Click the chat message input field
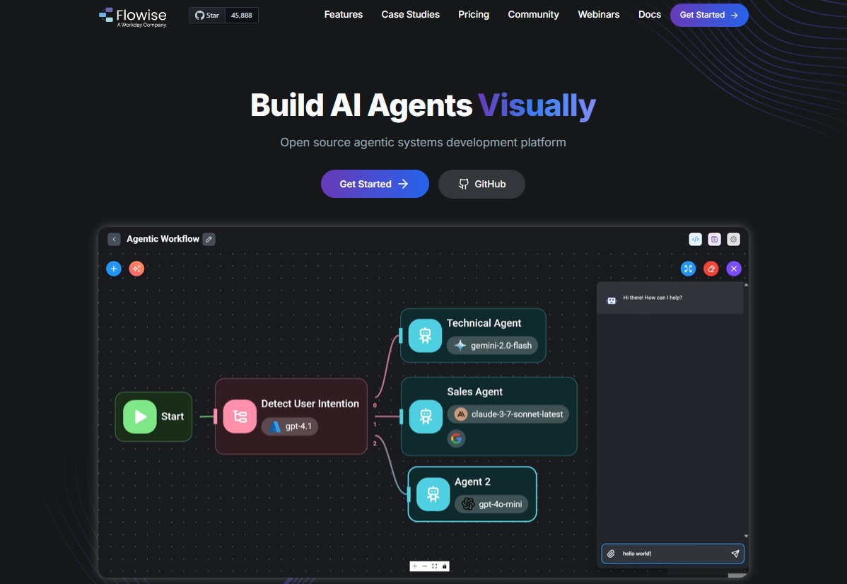 pos(672,554)
